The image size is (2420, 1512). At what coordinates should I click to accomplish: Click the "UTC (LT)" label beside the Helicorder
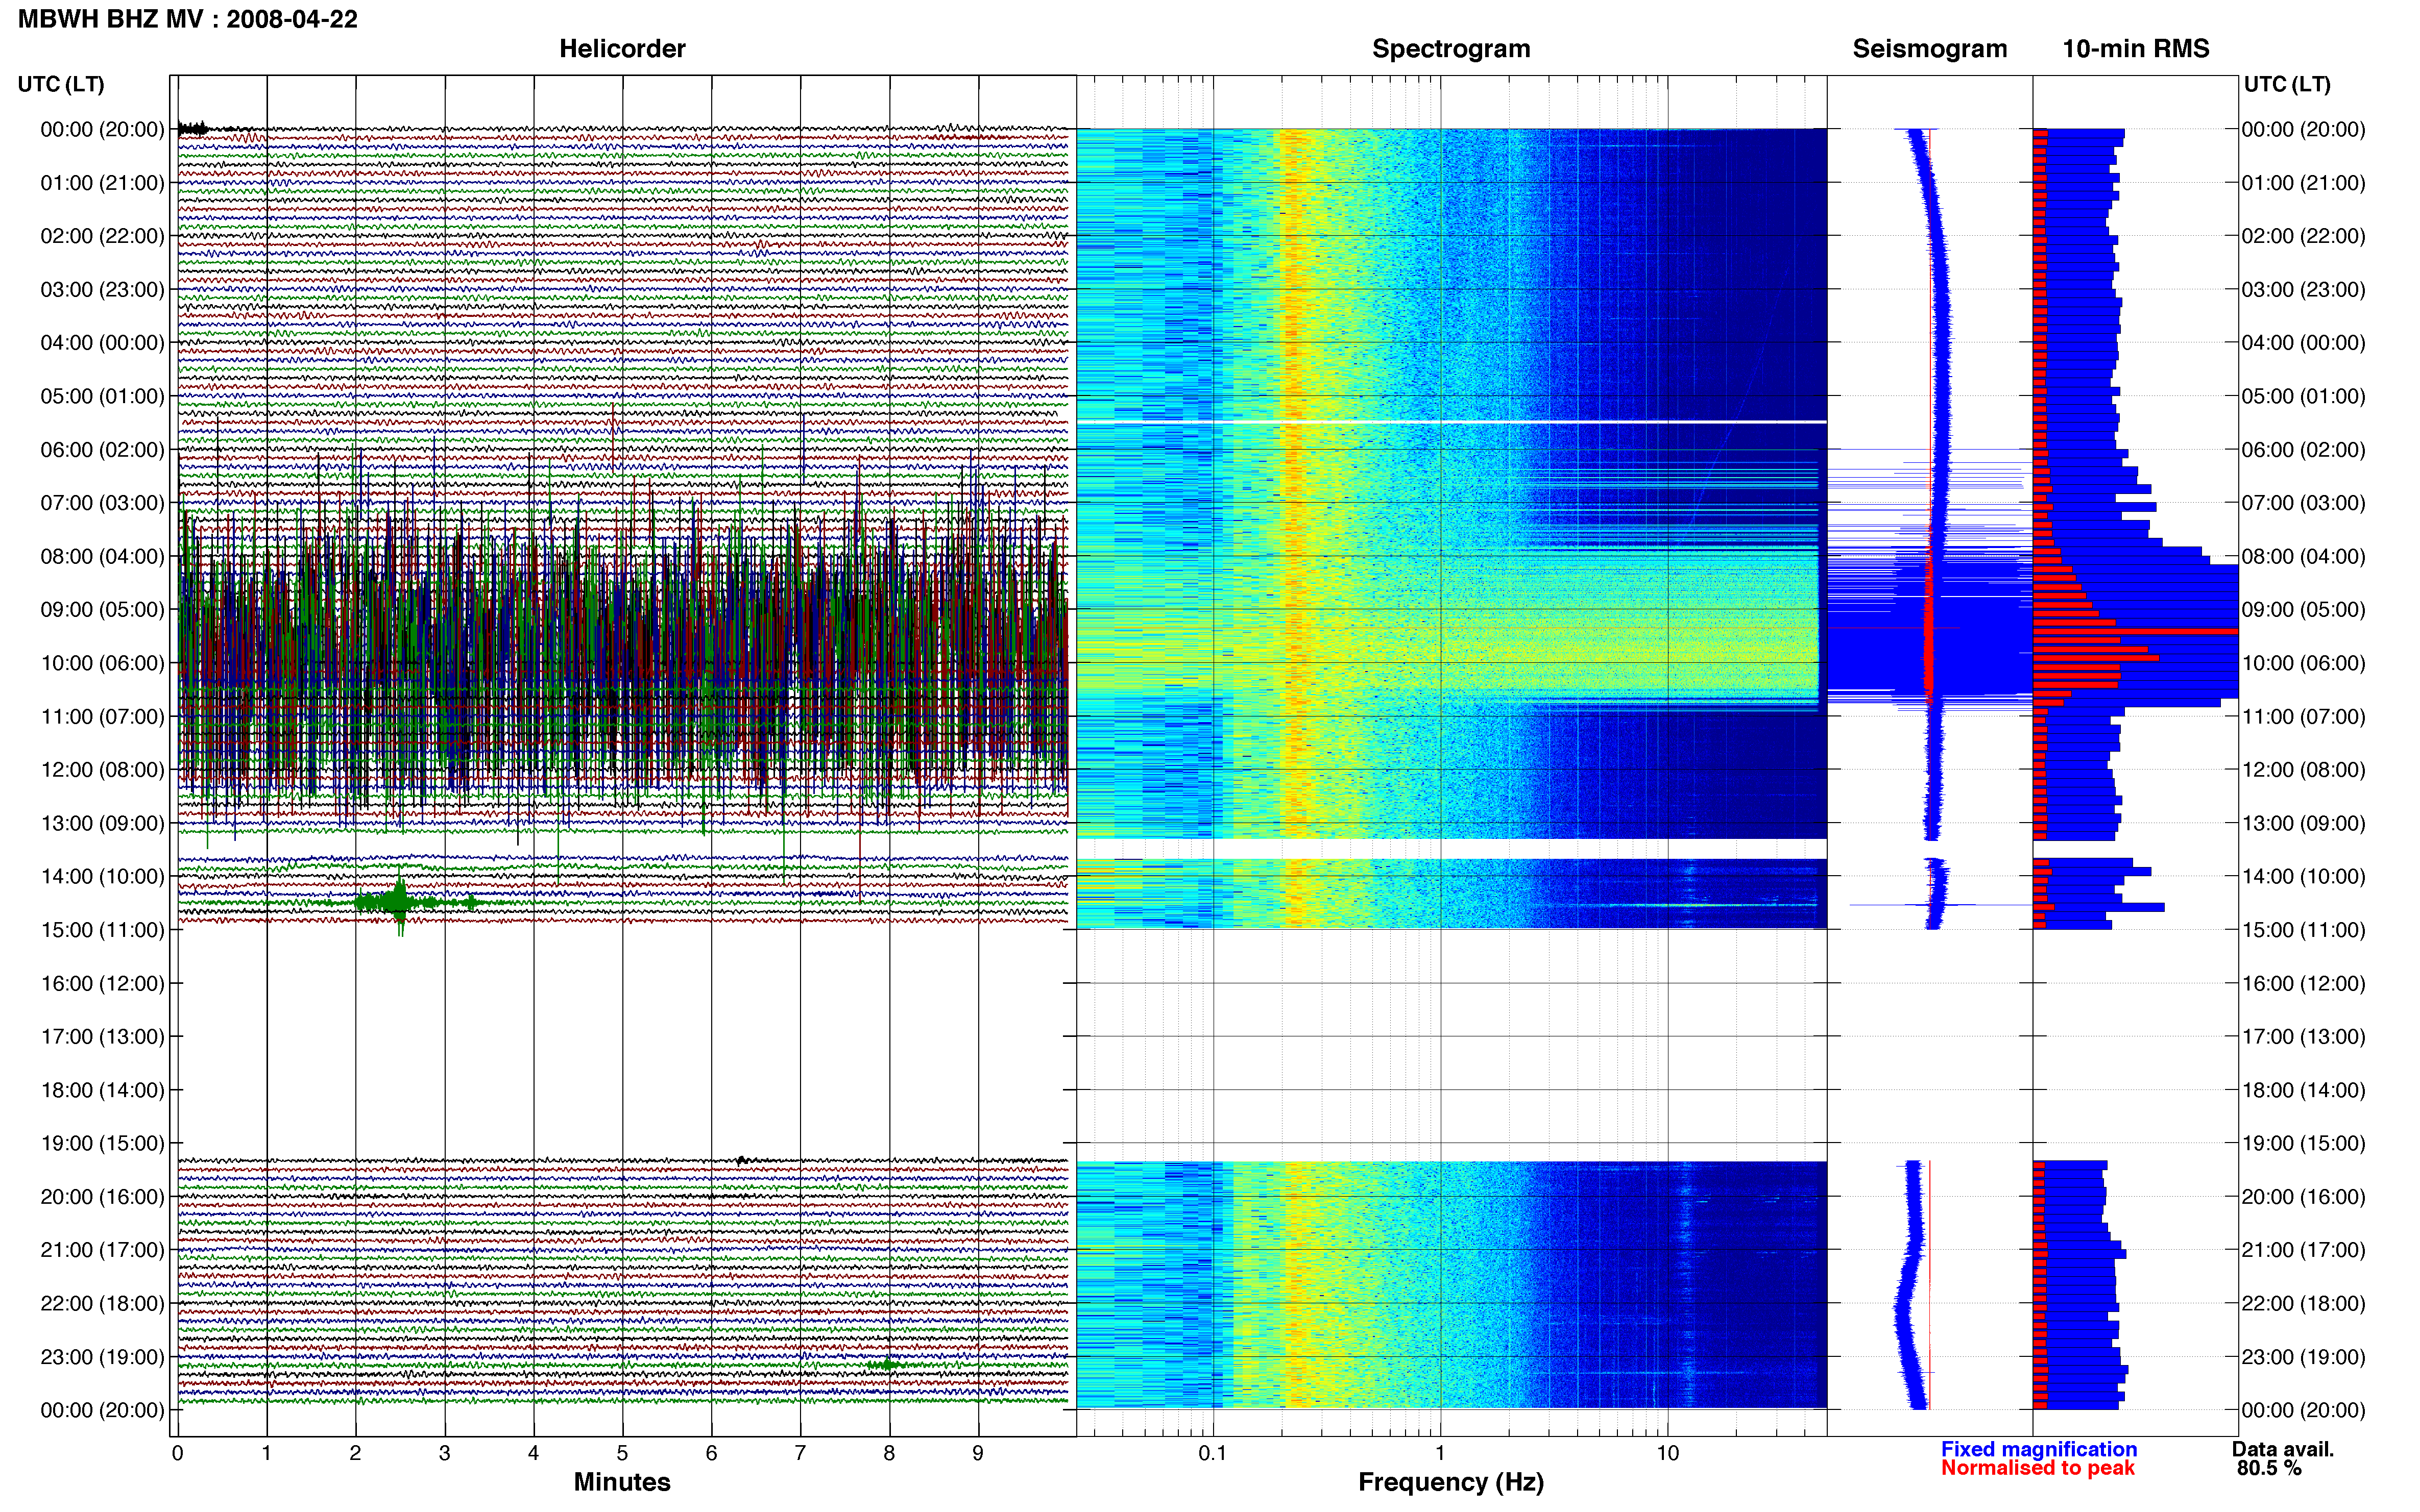[x=61, y=84]
